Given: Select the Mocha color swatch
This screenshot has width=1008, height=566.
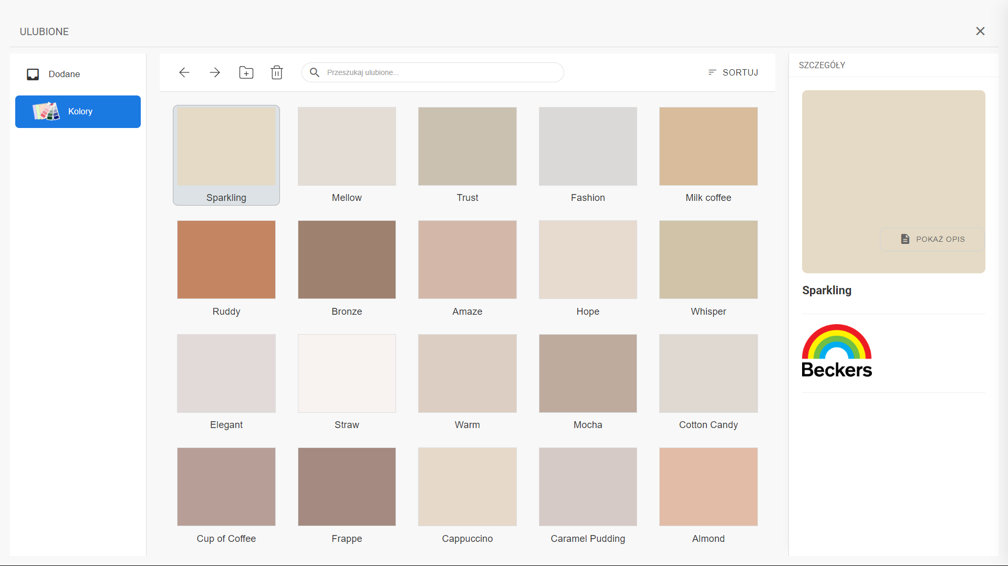Looking at the screenshot, I should tap(588, 373).
